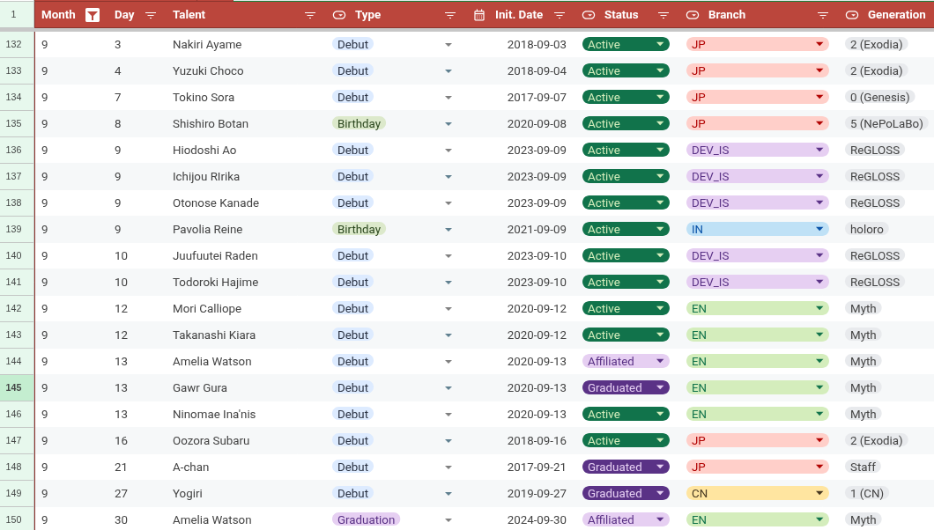Viewport: 934px width, 530px height.
Task: Open the Init. Date column filter icon
Action: [560, 15]
